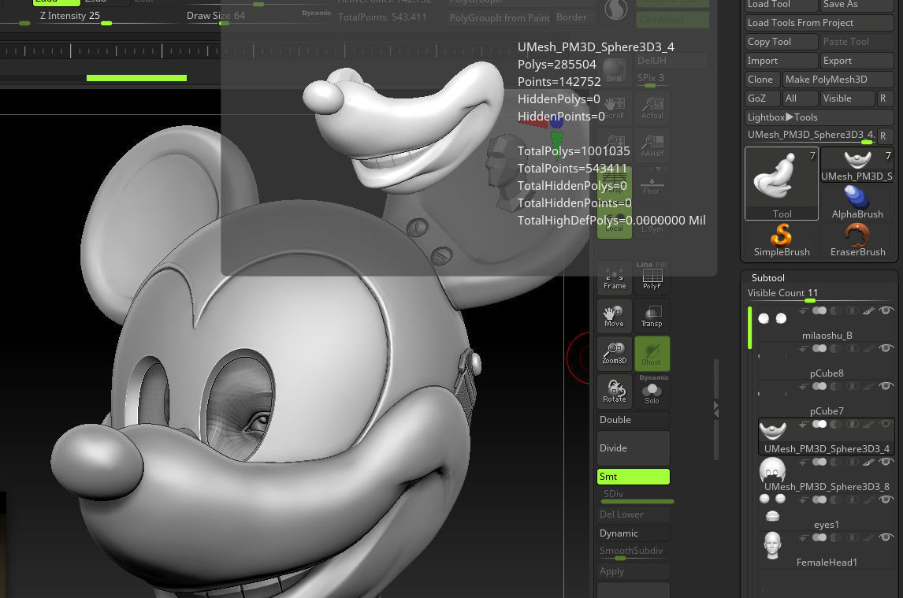Click polypaint brush icon on UMesh_PM3D_Sphere3D3_8 row

(868, 462)
